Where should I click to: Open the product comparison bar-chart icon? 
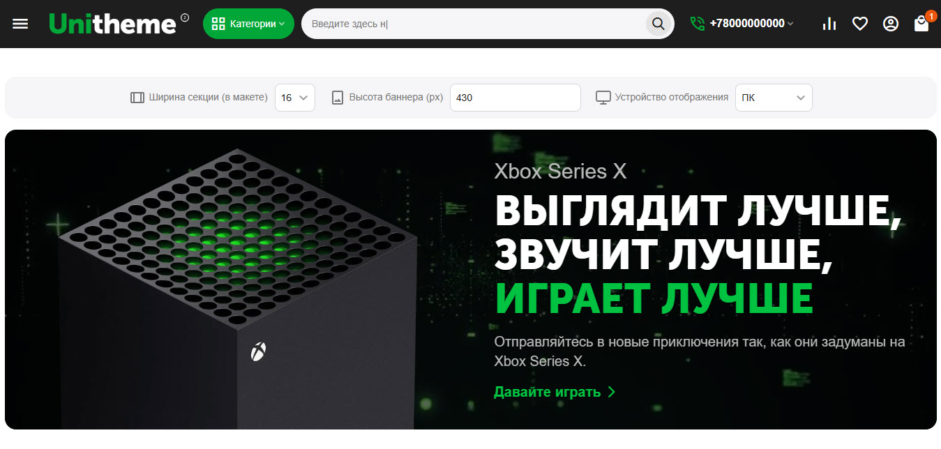point(829,24)
